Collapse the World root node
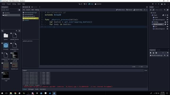 pos(150,13)
